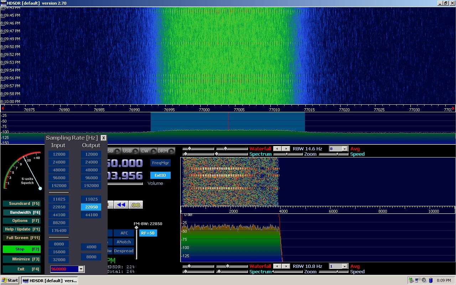Click the speaker volume tray icon

pos(424,280)
